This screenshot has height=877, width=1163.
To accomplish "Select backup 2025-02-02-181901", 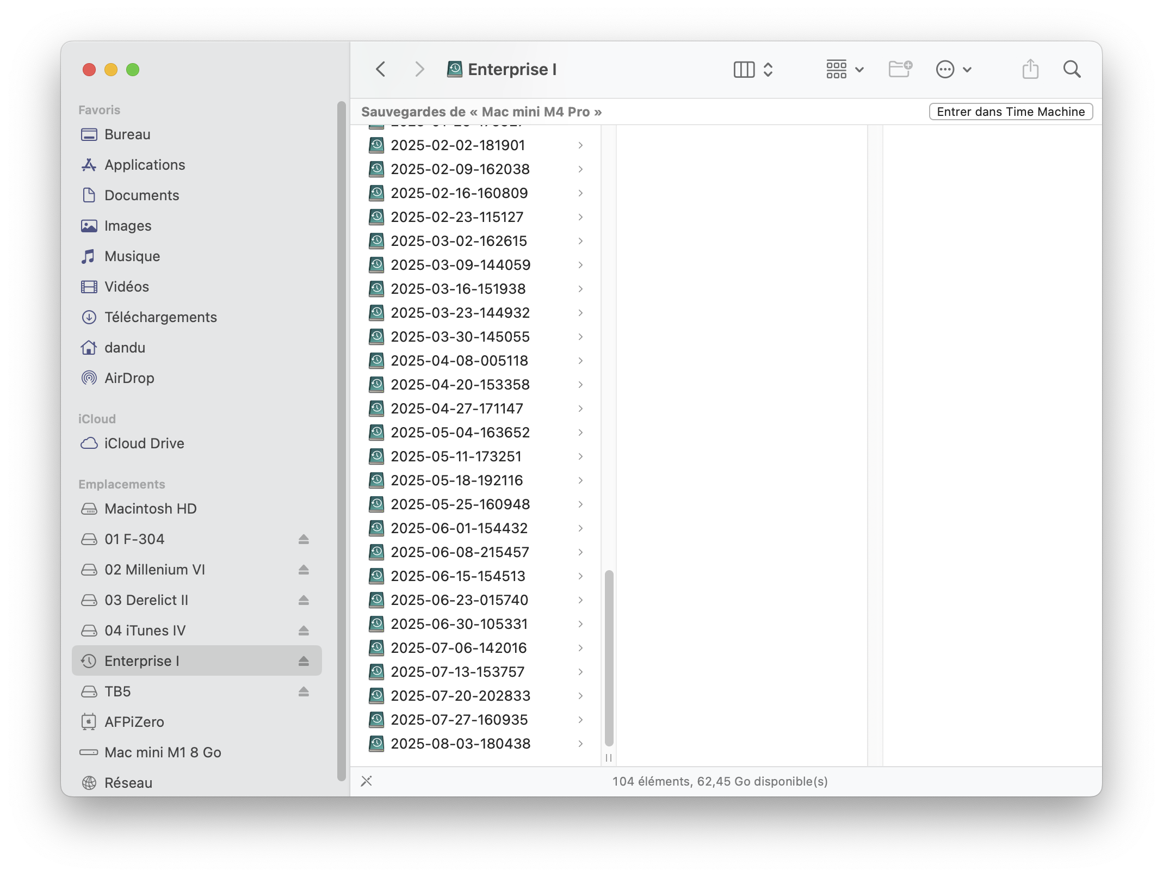I will 477,145.
